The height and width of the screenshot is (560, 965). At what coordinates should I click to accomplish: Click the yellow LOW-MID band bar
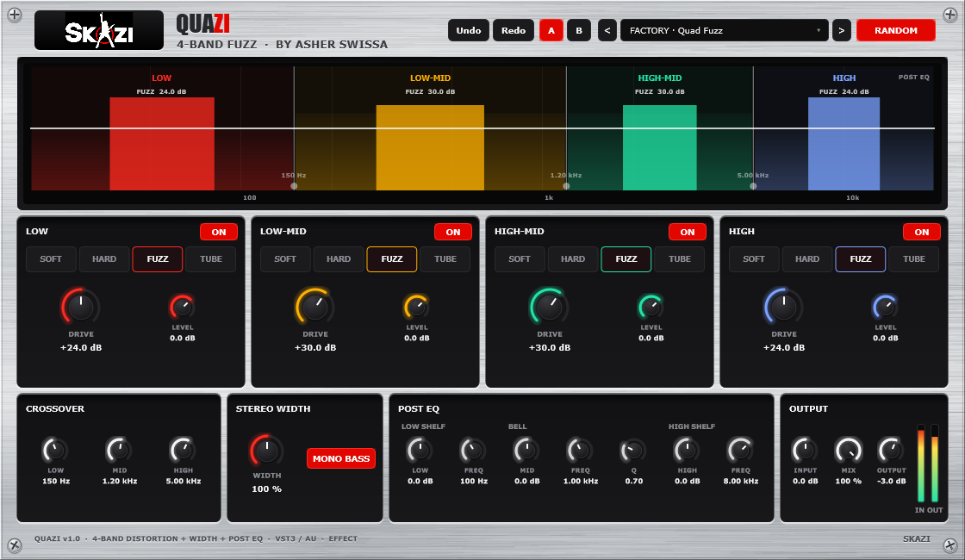click(x=430, y=147)
